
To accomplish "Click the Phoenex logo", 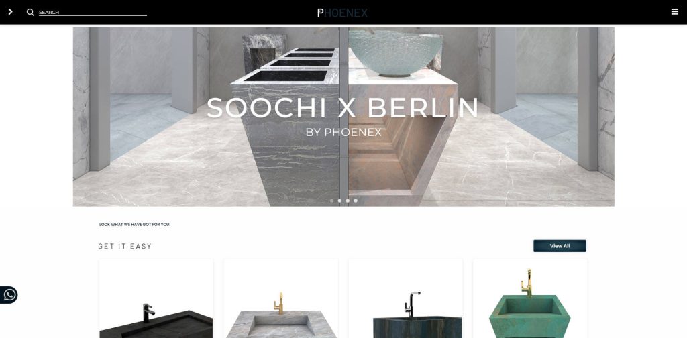I will pyautogui.click(x=343, y=13).
